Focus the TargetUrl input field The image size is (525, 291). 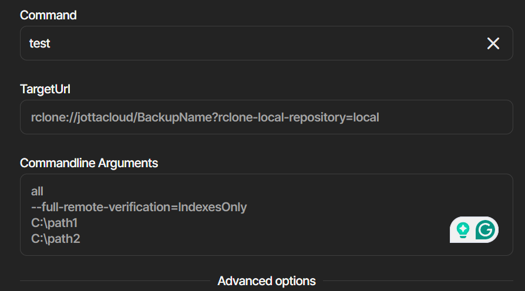(x=266, y=117)
